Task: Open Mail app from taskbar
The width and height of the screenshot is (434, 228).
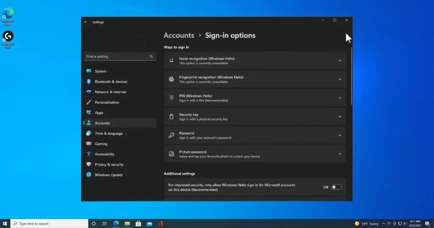Action: [x=150, y=224]
